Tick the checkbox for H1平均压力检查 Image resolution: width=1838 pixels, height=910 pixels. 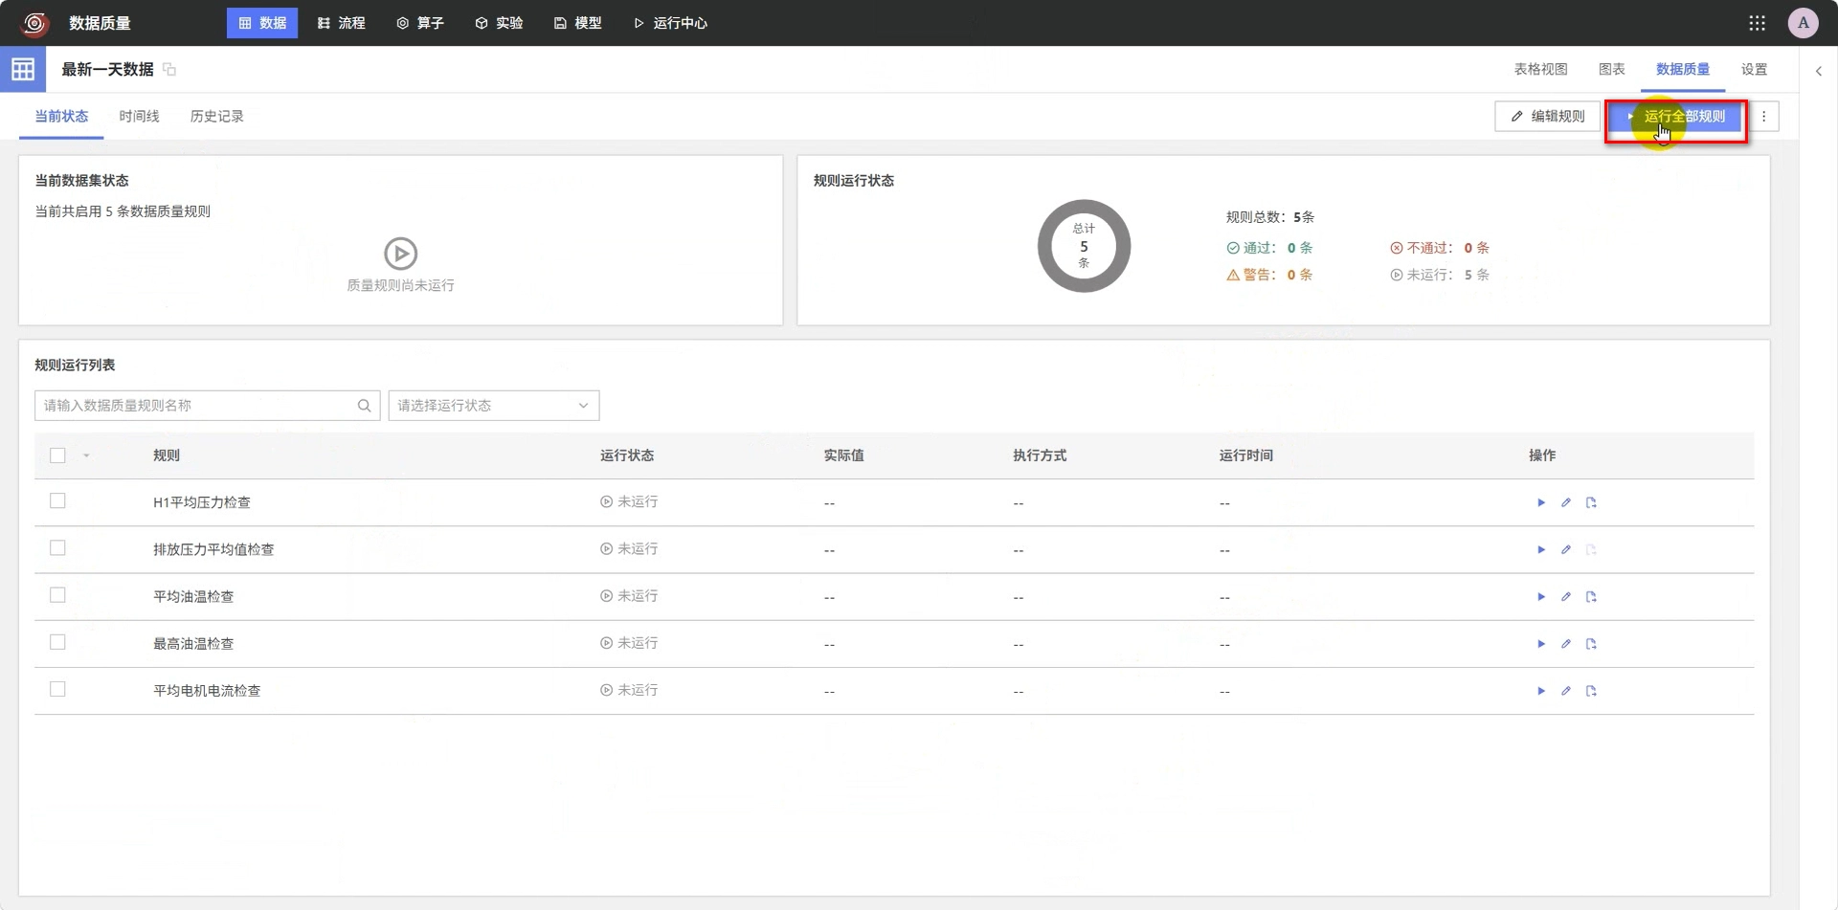coord(57,501)
